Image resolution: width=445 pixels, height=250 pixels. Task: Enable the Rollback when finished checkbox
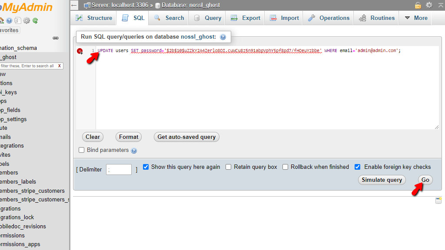point(285,167)
